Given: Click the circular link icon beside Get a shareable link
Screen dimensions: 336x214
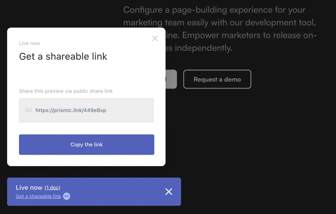Looking at the screenshot, I should (67, 196).
